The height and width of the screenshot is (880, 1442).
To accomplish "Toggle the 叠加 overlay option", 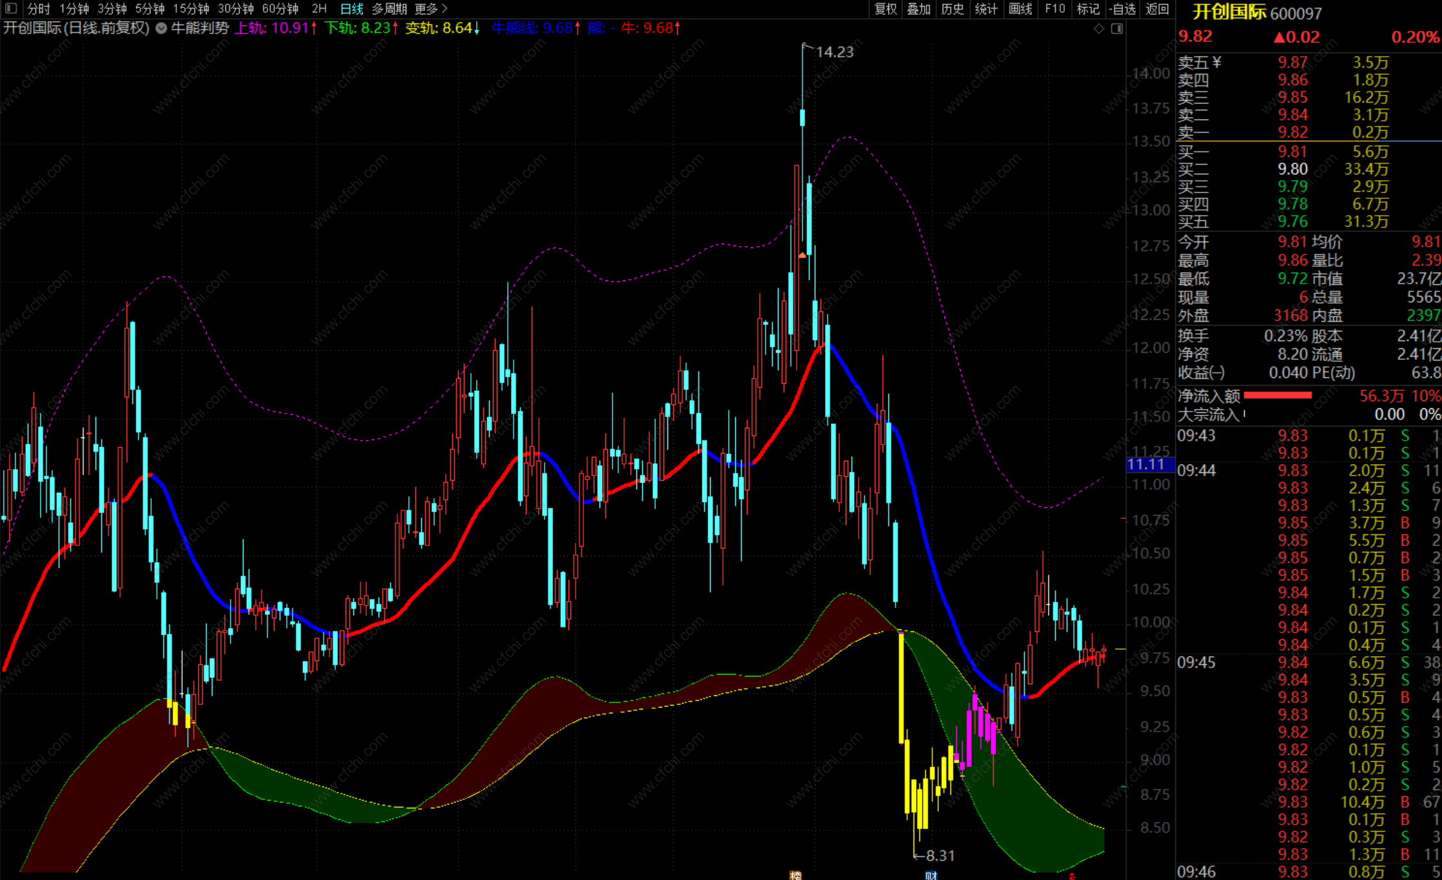I will click(919, 8).
